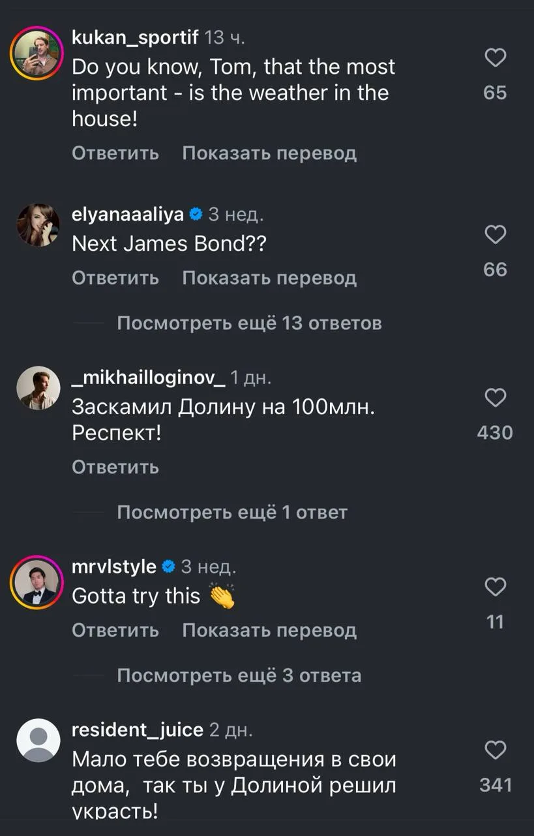The width and height of the screenshot is (534, 836).
Task: Expand 1 more reply under _mikhailloginov_
Action: coord(232,513)
